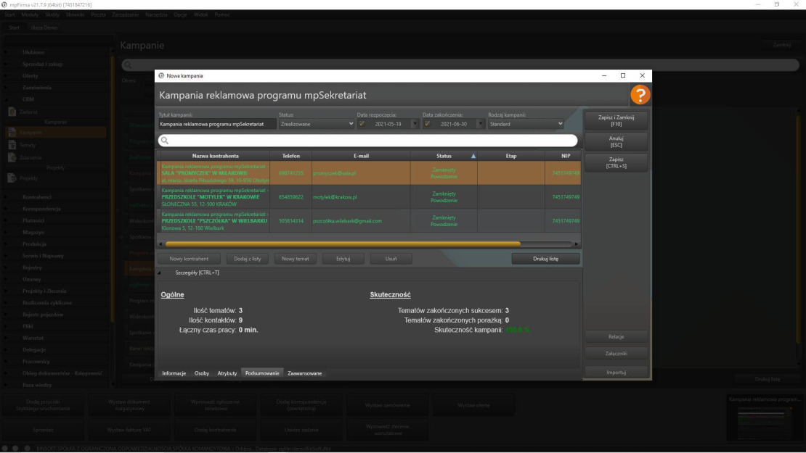Click the Zadania icon in the CRM sidebar

[x=12, y=112]
